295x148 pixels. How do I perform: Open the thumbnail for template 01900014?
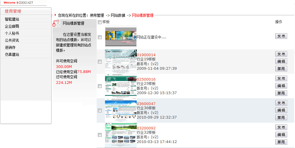[x=121, y=61]
